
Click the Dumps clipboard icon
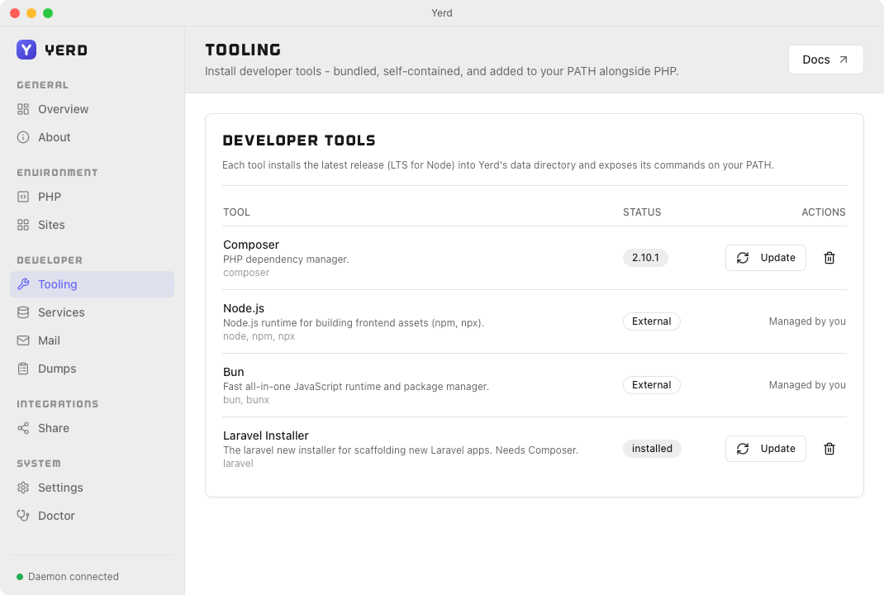23,369
